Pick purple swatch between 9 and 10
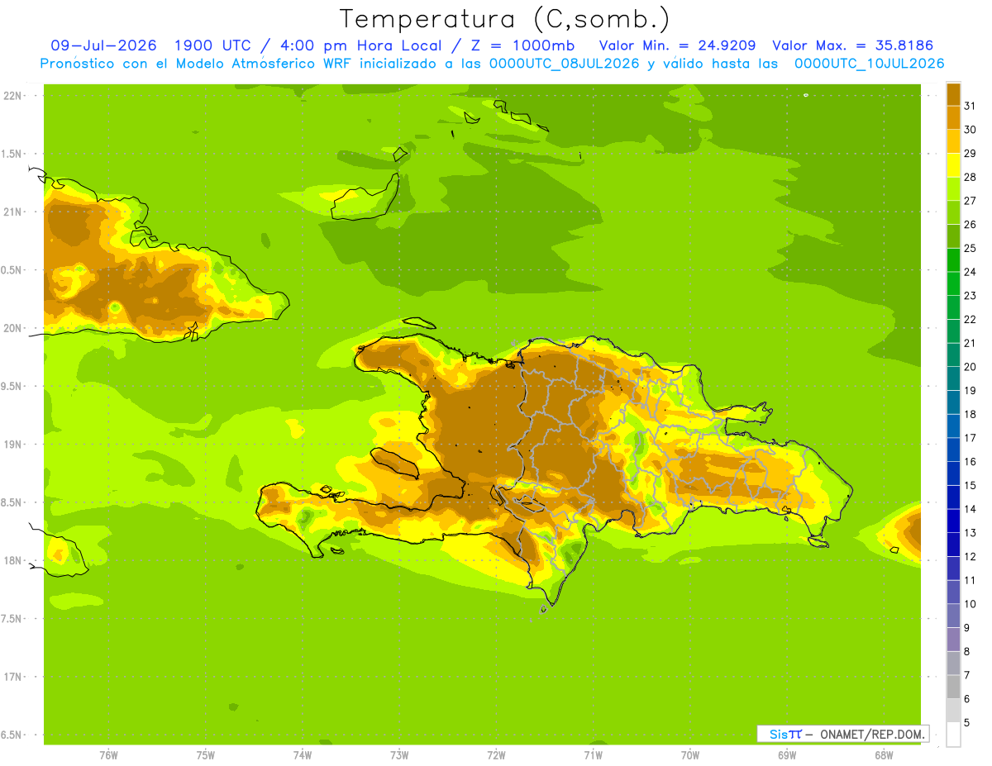Viewport: 992px width, 766px height. 953,616
